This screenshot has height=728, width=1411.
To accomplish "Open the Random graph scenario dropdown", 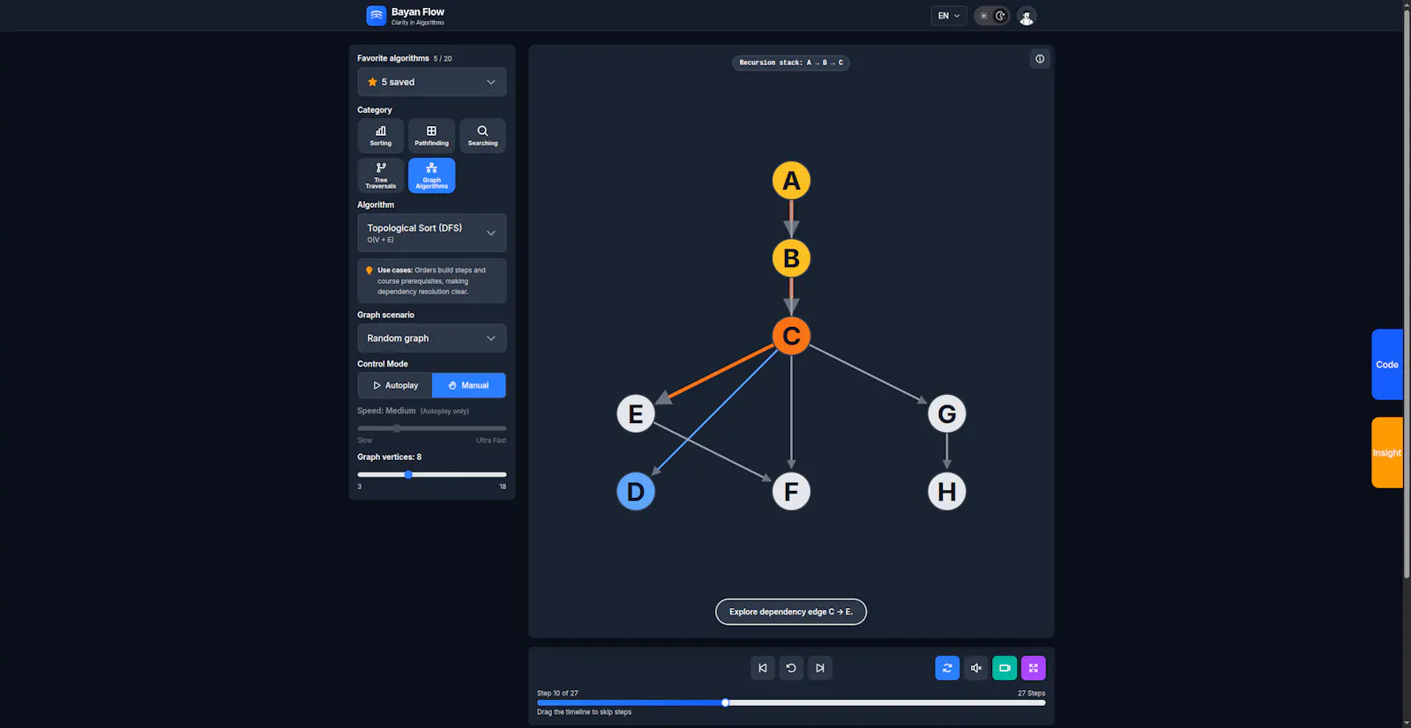I will 432,338.
